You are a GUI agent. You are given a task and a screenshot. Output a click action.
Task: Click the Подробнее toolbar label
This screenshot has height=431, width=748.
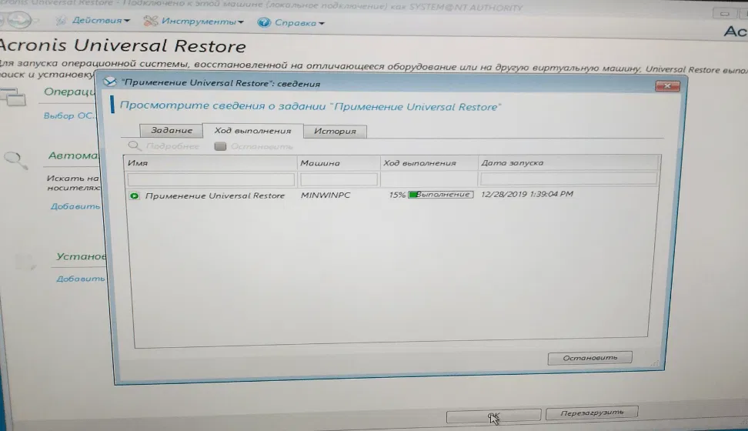(x=172, y=146)
